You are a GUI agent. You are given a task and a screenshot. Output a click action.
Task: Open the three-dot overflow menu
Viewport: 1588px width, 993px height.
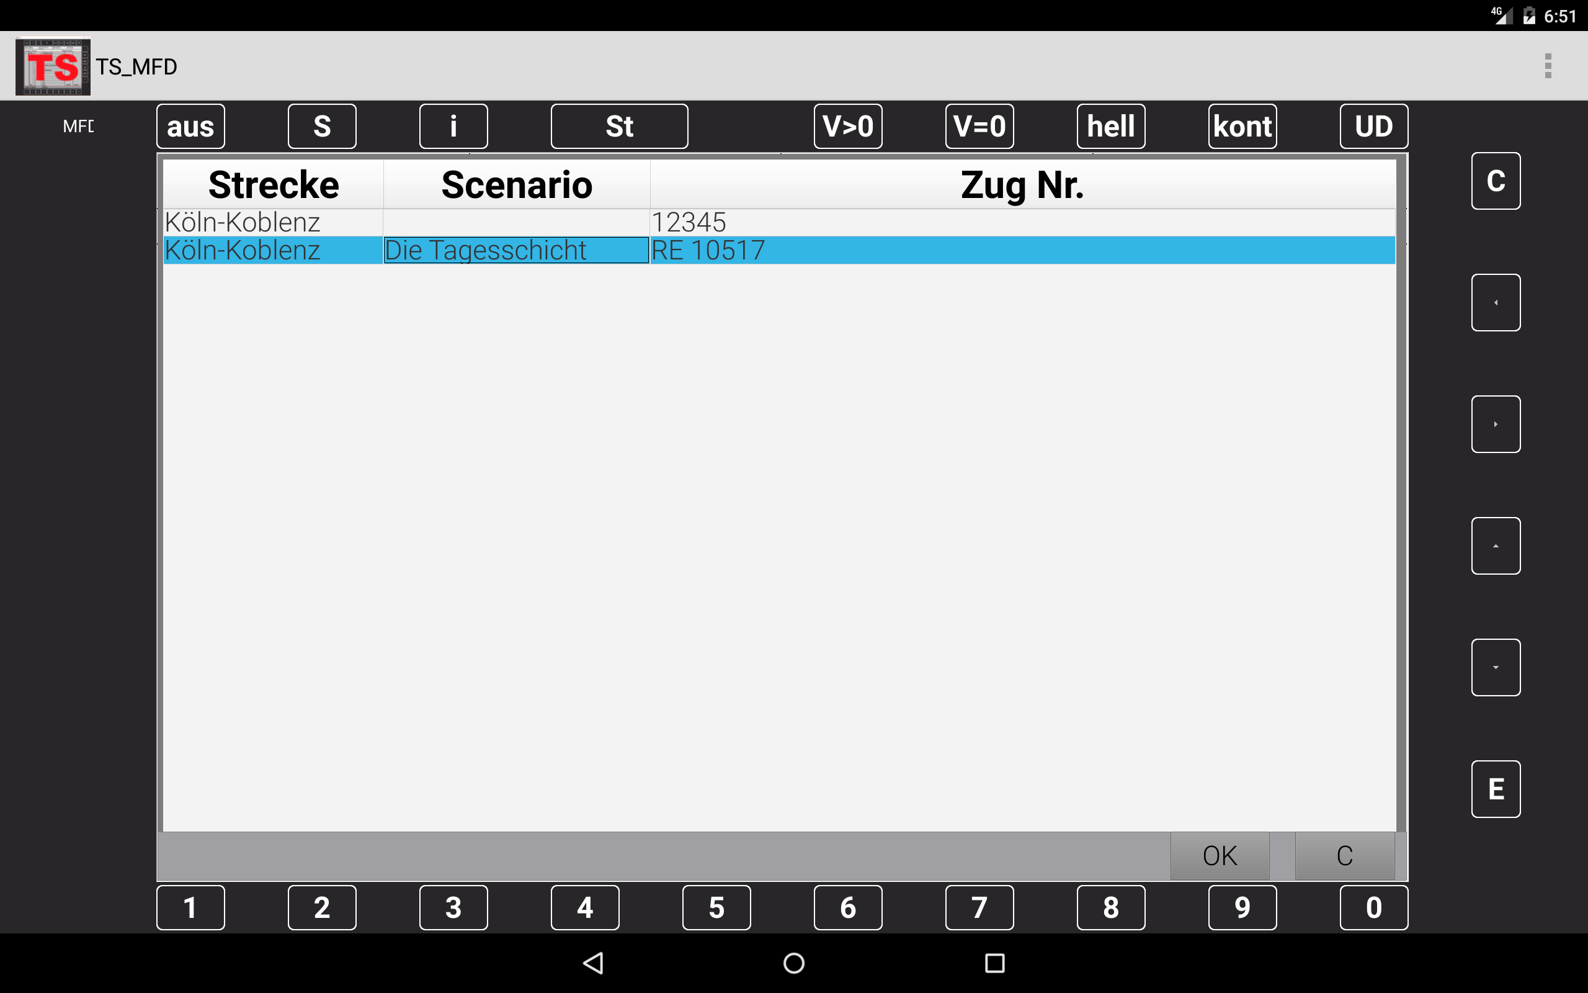click(x=1547, y=66)
